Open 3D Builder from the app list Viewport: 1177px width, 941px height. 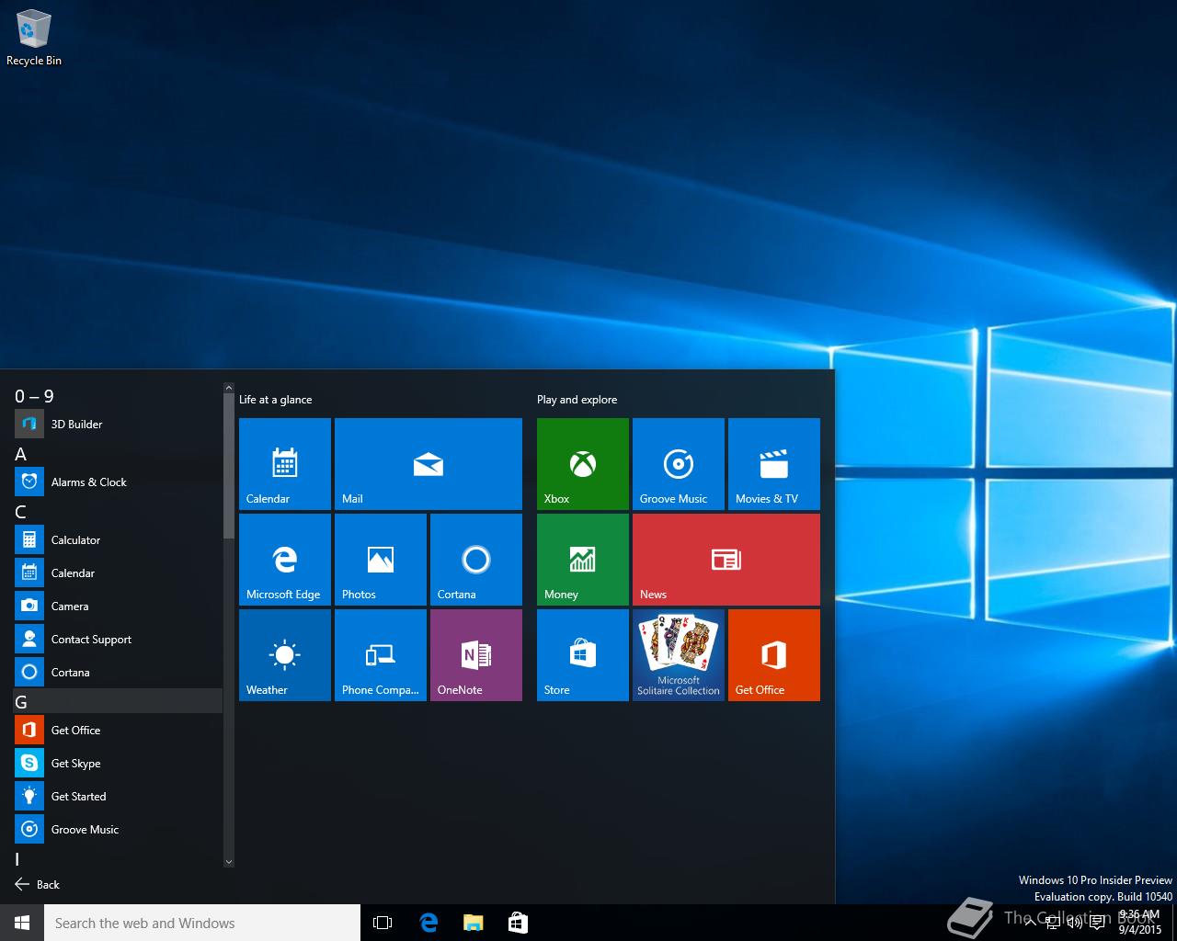point(118,424)
